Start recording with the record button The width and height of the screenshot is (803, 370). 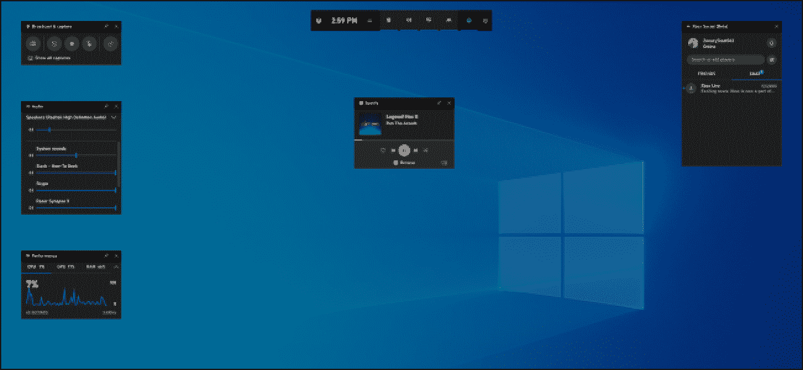(x=72, y=44)
